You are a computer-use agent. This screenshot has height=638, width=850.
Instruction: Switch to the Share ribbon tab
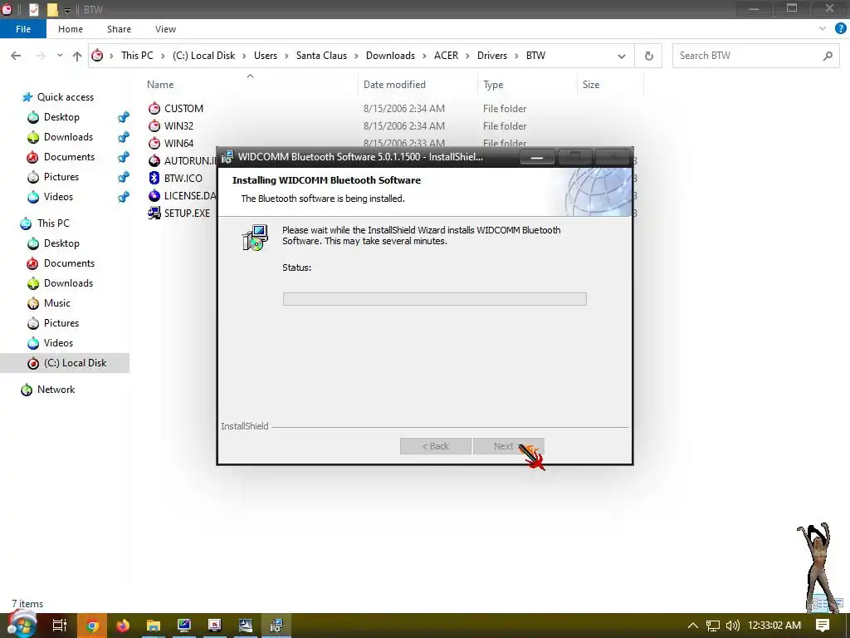119,29
